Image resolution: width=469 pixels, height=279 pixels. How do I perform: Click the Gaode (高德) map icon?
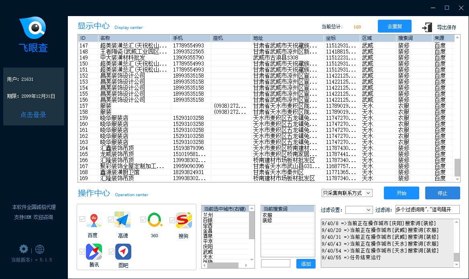click(122, 220)
